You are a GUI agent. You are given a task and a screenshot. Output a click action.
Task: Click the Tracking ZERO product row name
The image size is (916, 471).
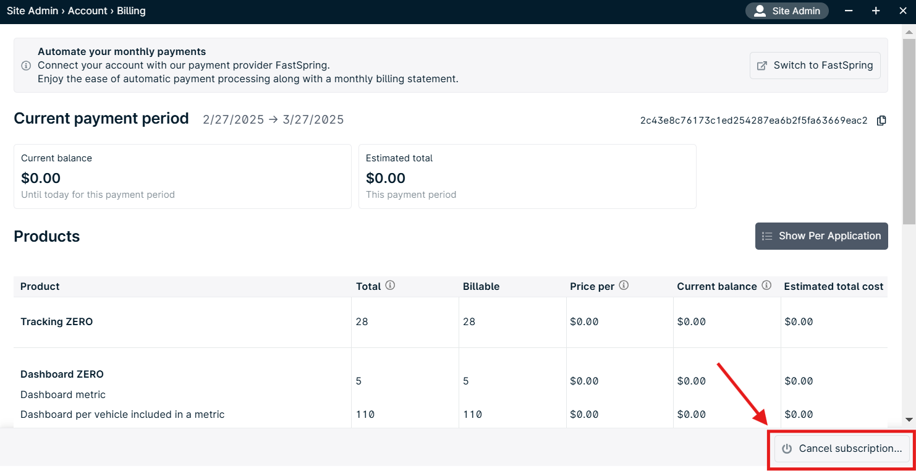(x=56, y=322)
